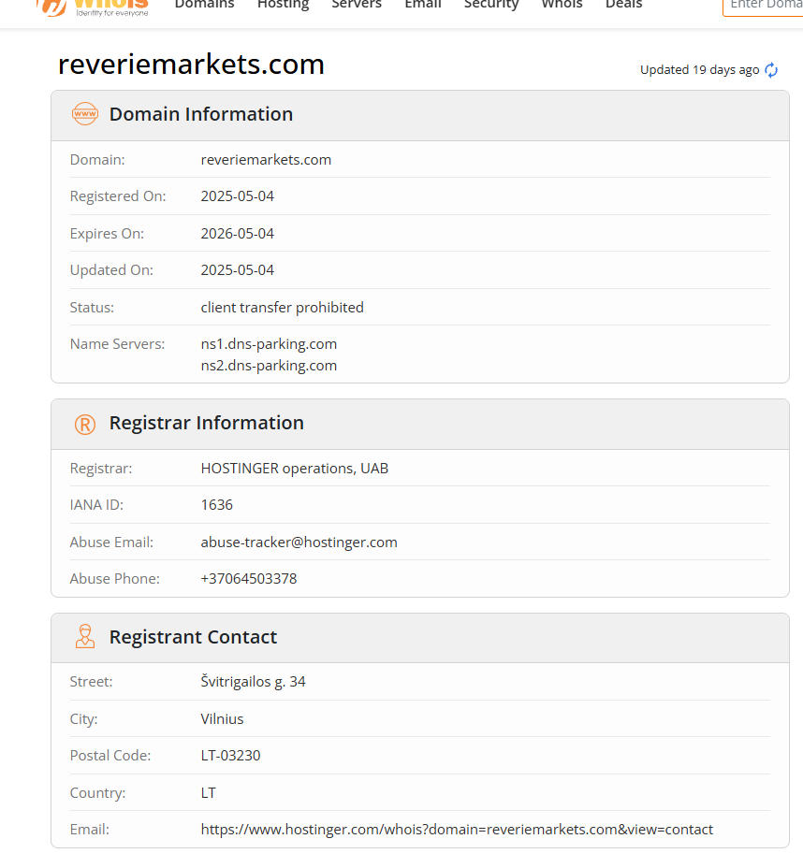
Task: Go to the Email navigation item
Action: pyautogui.click(x=422, y=5)
